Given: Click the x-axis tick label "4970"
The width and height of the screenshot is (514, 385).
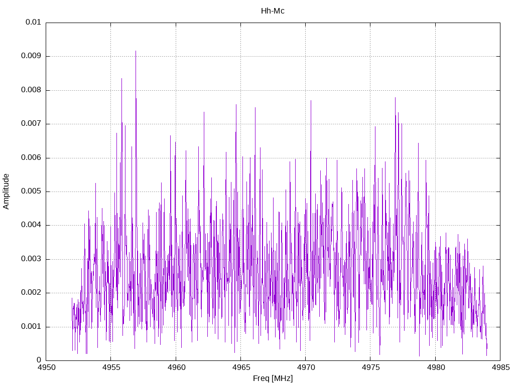Looking at the screenshot, I should pyautogui.click(x=306, y=367).
